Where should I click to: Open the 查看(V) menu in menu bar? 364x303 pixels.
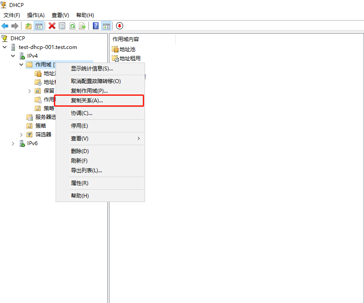click(60, 15)
